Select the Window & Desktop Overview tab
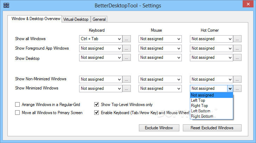The width and height of the screenshot is (256, 143). (x=34, y=18)
